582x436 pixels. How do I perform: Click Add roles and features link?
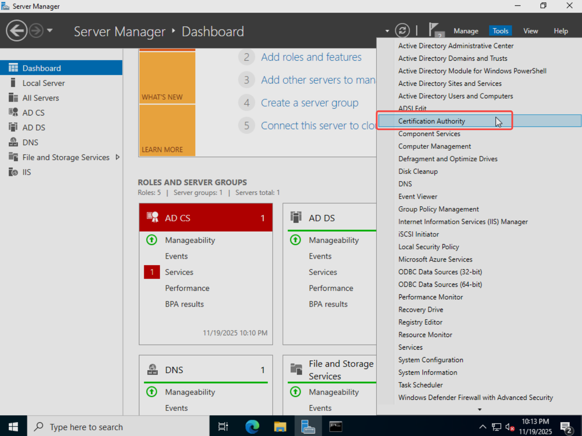tap(311, 57)
